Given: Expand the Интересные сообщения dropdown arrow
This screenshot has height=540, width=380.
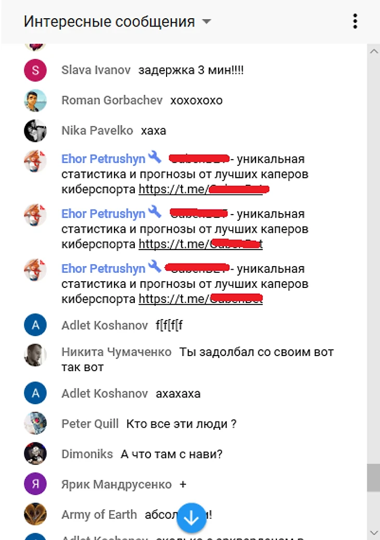Looking at the screenshot, I should coord(206,22).
